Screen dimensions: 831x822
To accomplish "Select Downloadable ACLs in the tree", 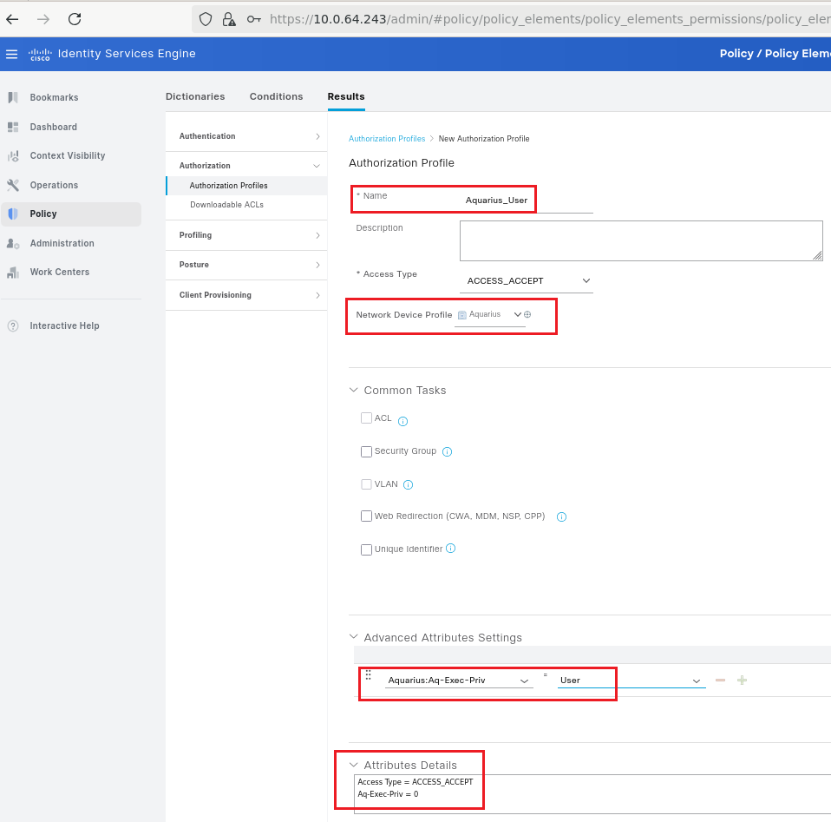I will (x=226, y=205).
